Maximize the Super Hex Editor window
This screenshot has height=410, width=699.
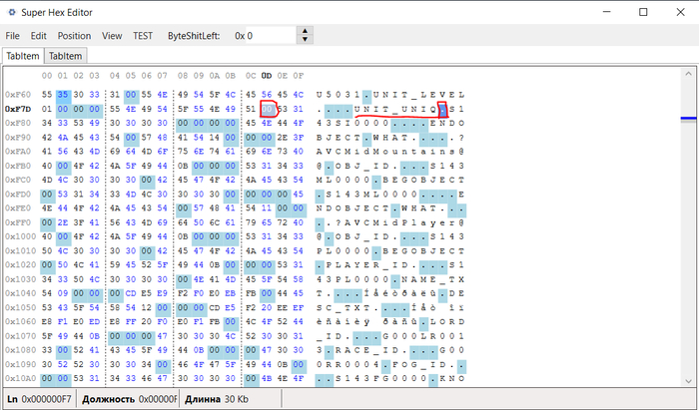643,12
